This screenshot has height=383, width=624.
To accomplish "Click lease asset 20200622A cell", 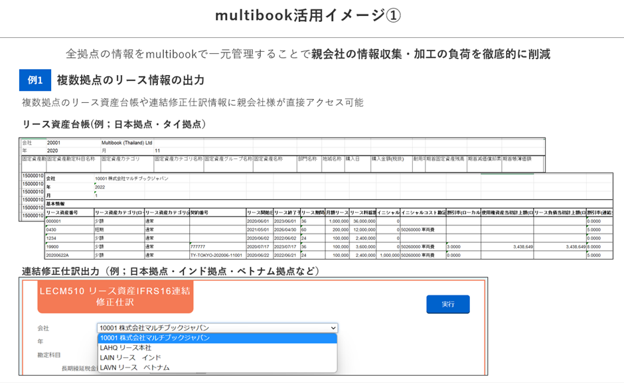I will coord(70,255).
